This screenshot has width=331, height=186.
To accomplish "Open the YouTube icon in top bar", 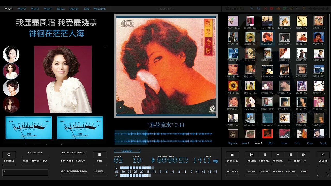I will (272, 9).
